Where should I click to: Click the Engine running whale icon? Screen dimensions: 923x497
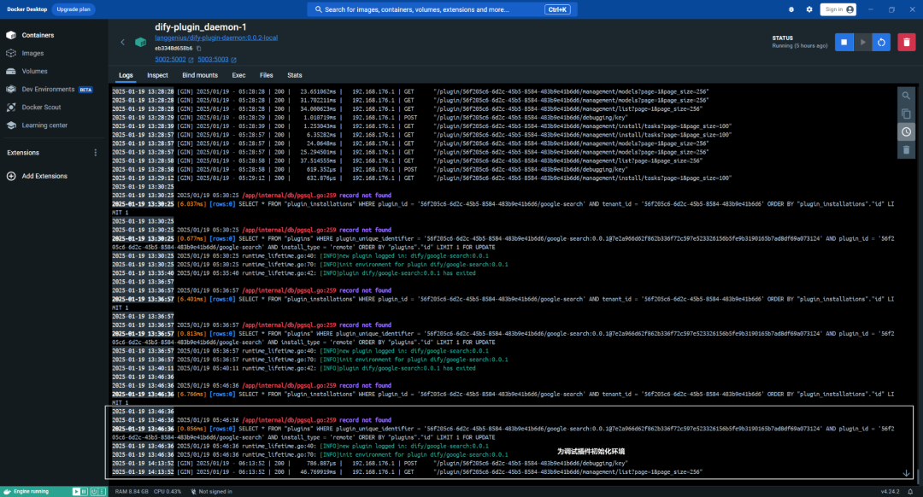pos(7,492)
